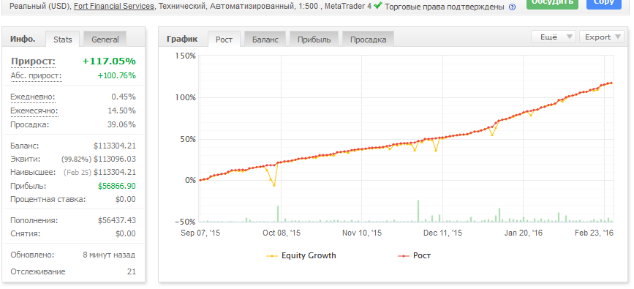Click the Инфо. panel heading
This screenshot has height=289, width=634.
point(23,39)
